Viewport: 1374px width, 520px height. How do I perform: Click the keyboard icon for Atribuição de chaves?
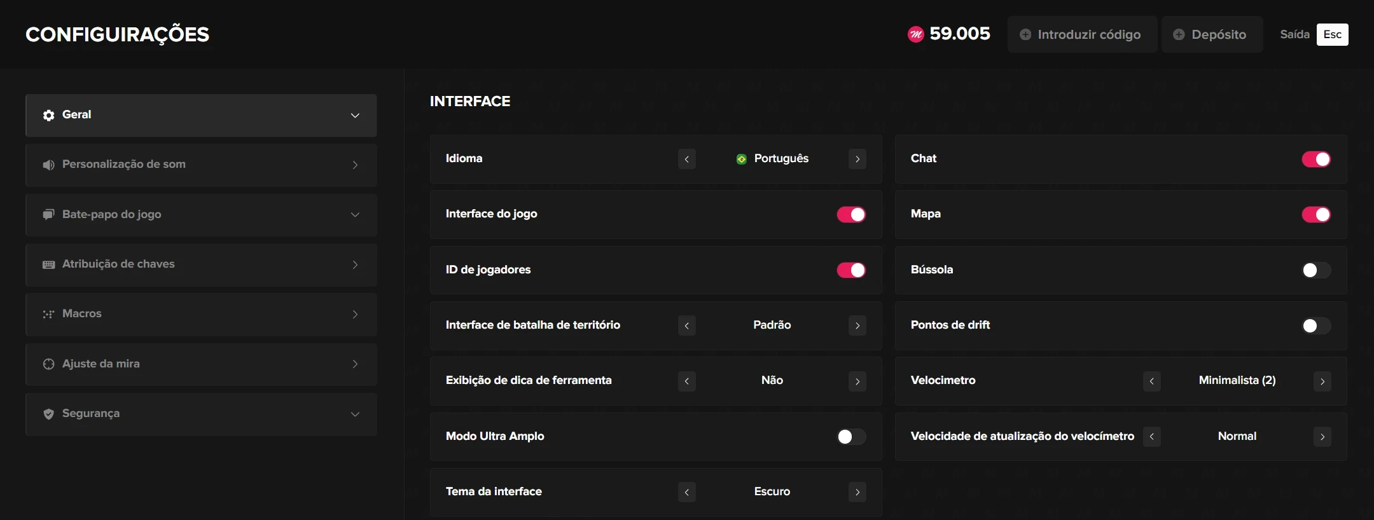(48, 264)
